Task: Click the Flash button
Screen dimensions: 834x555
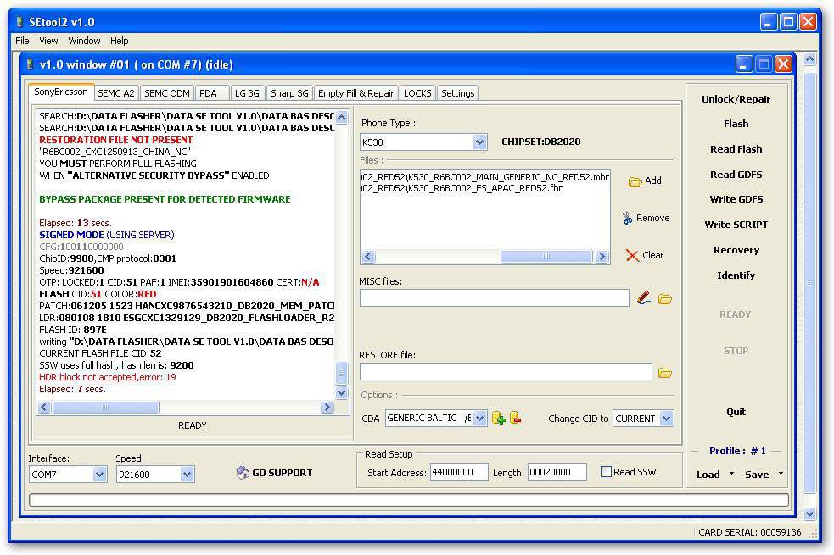Action: pos(736,124)
